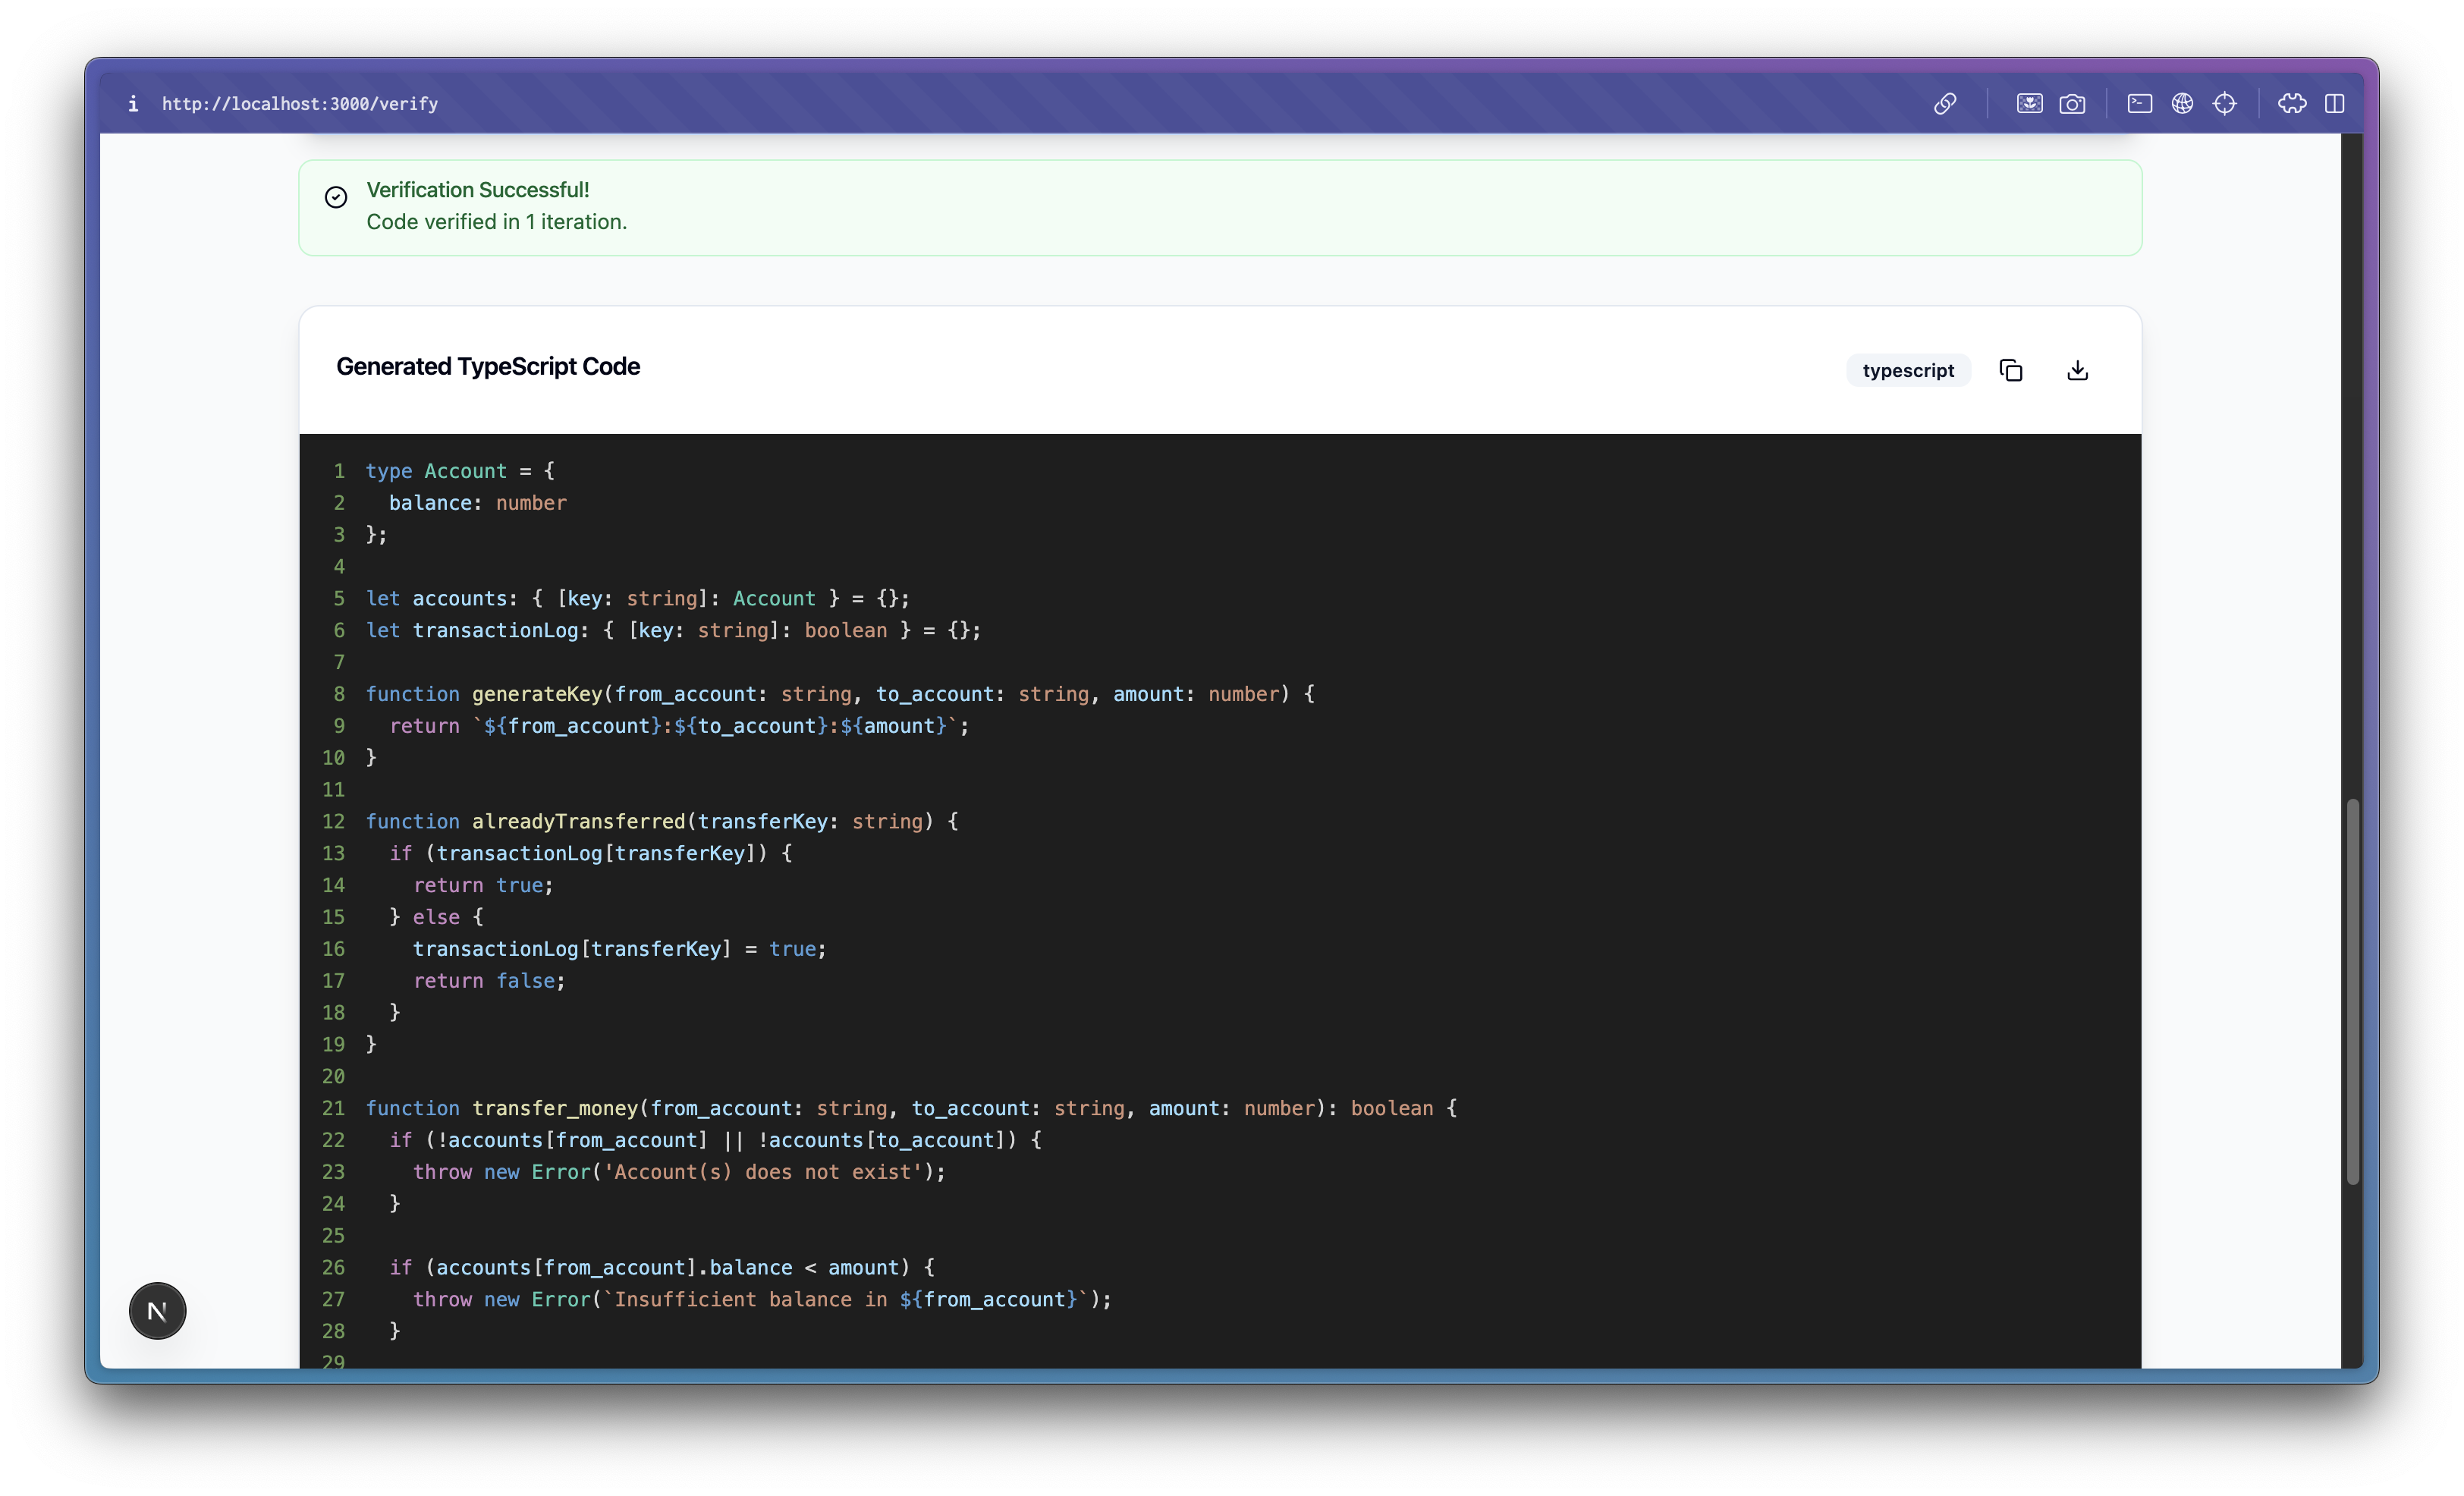The height and width of the screenshot is (1496, 2464).
Task: Click the transfer_money function name on line 21
Action: coord(554,1108)
